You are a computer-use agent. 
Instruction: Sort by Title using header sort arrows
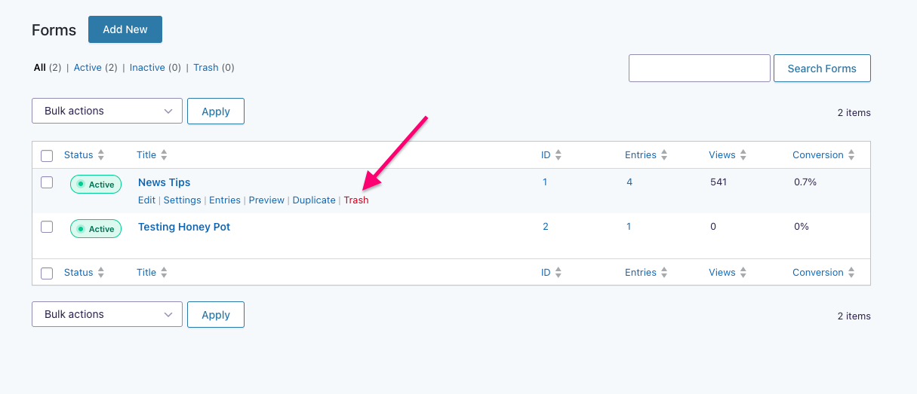click(x=164, y=155)
